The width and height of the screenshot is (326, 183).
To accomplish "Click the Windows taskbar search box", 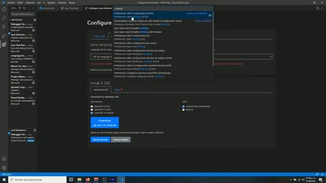I will click(x=37, y=179).
